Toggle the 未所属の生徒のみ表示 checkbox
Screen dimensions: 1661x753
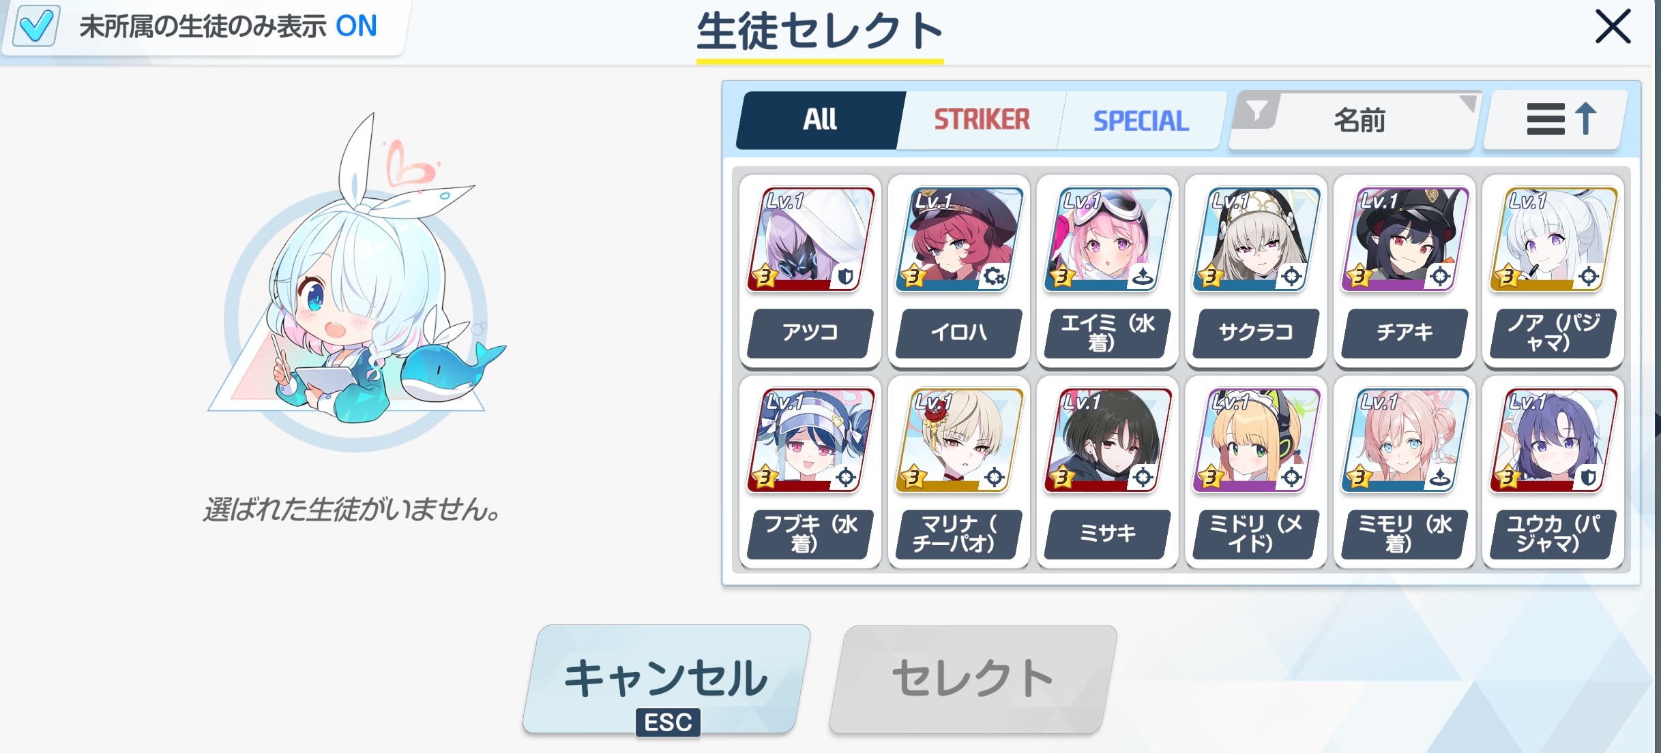tap(36, 26)
